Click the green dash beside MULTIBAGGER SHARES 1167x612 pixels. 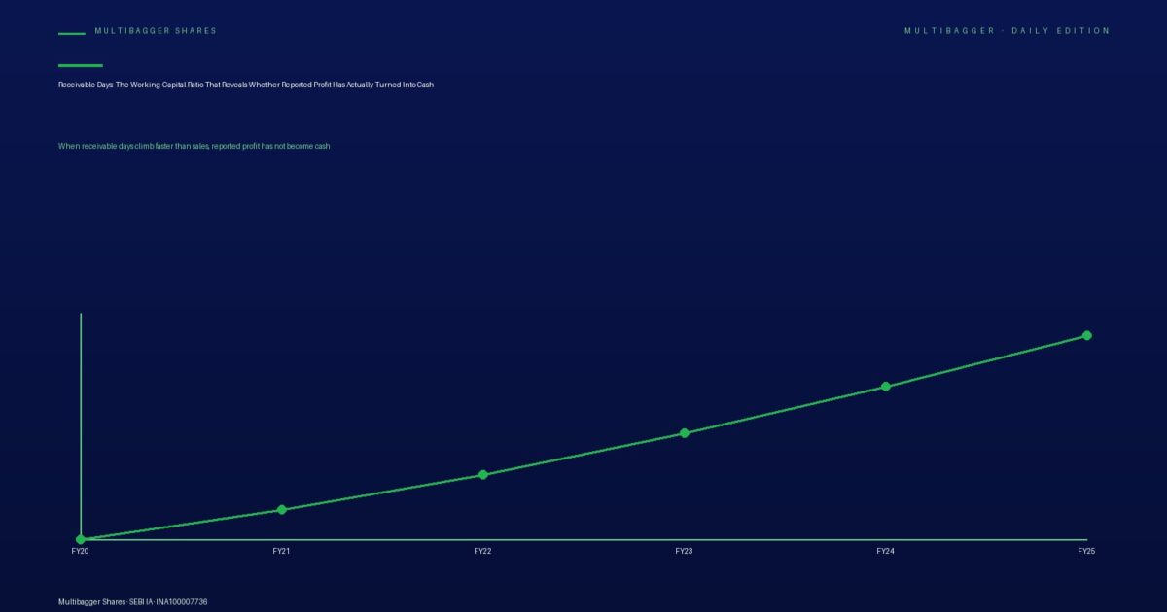72,34
